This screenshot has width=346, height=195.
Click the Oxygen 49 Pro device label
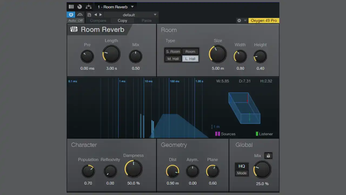(x=264, y=21)
